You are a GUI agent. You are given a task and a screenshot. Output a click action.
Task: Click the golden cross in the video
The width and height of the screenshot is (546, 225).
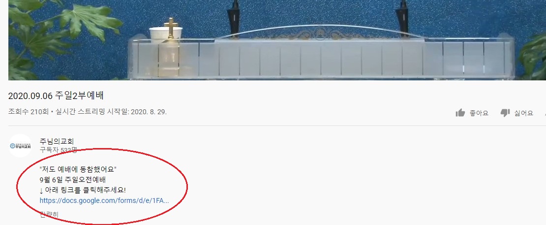point(171,28)
